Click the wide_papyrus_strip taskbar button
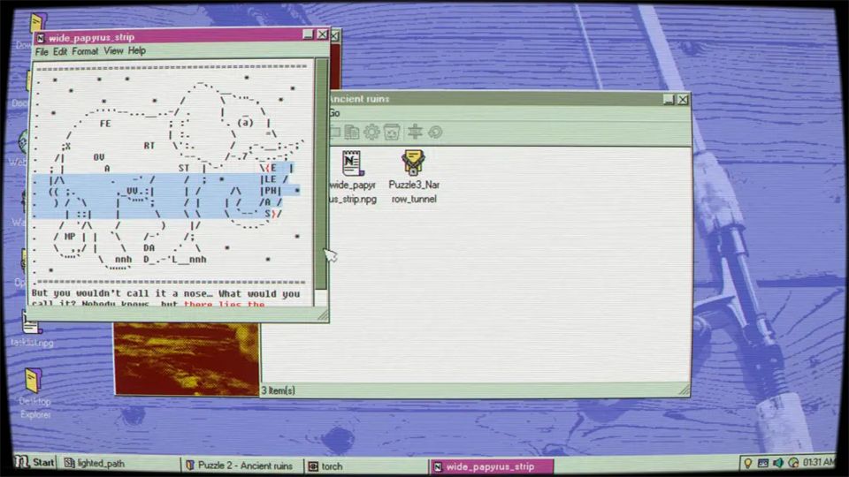 [492, 466]
